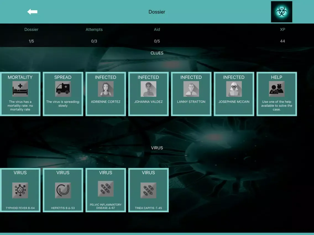Click the LANNY STRATTON name
Image resolution: width=314 pixels, height=235 pixels.
tap(191, 102)
